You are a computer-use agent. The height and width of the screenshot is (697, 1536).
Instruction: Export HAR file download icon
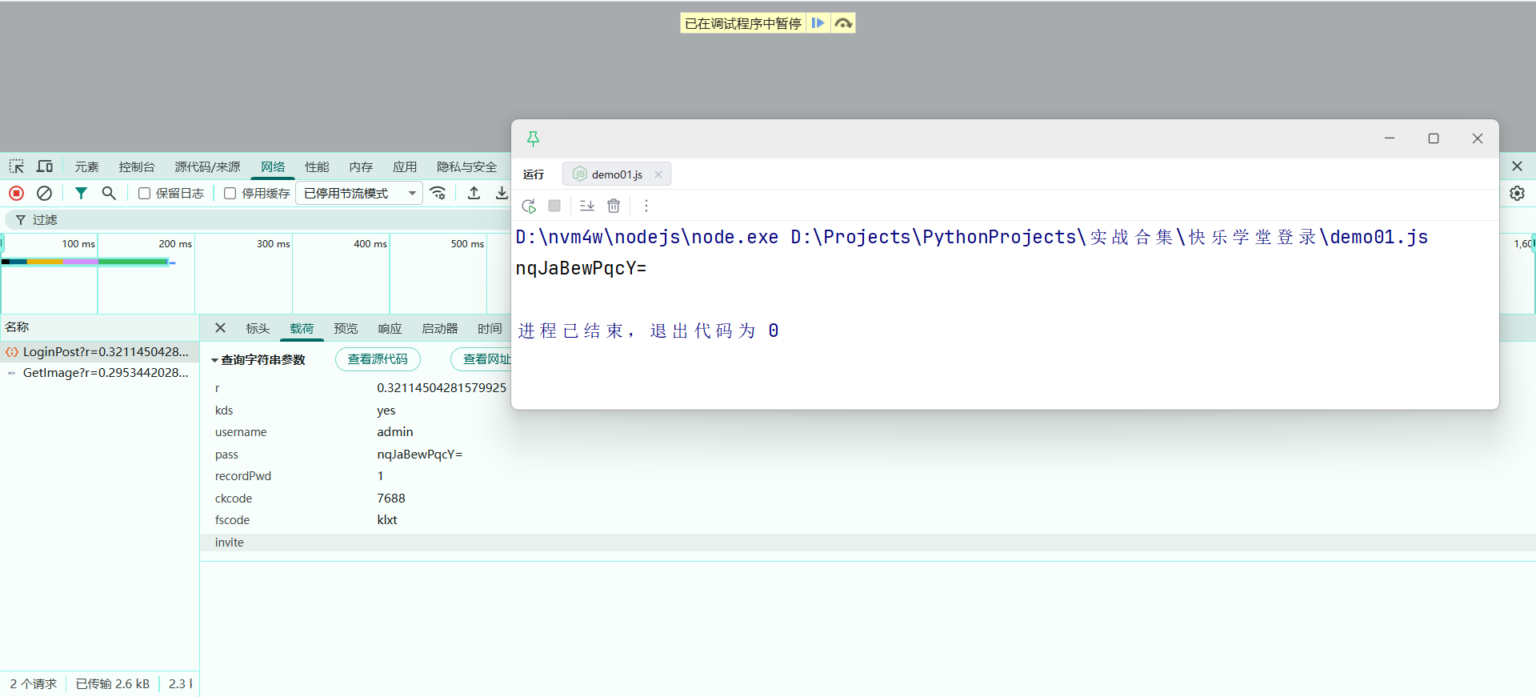point(502,193)
